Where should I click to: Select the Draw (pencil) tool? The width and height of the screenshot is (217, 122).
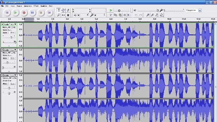(x=68, y=10)
